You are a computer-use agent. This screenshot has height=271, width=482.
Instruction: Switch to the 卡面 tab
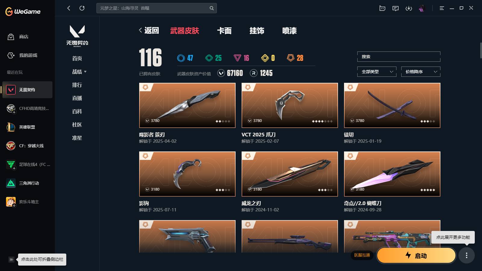click(x=224, y=31)
